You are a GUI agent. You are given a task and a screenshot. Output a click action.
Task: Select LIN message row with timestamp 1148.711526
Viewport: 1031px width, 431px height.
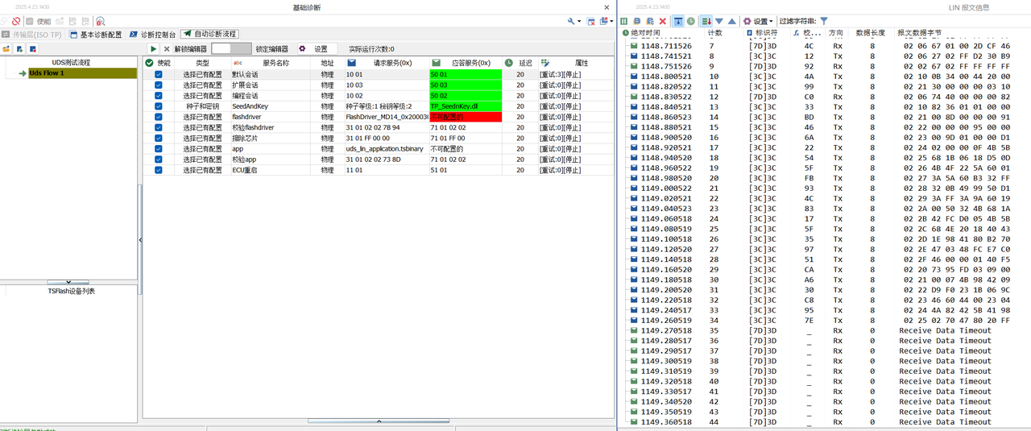point(825,46)
